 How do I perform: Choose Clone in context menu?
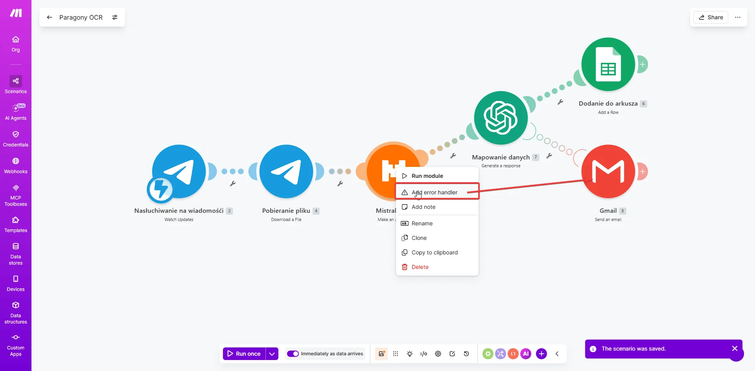[437, 238]
